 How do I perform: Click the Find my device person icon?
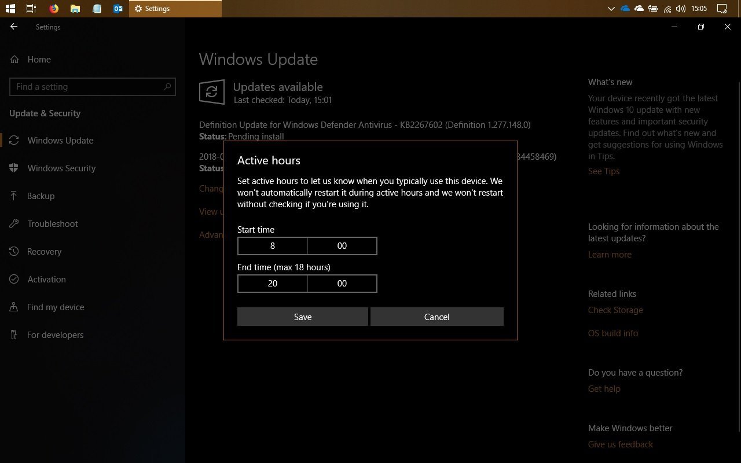[14, 307]
